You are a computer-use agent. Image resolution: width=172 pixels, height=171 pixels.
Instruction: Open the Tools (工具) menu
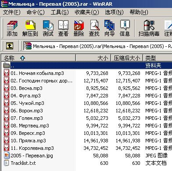(x=60, y=12)
